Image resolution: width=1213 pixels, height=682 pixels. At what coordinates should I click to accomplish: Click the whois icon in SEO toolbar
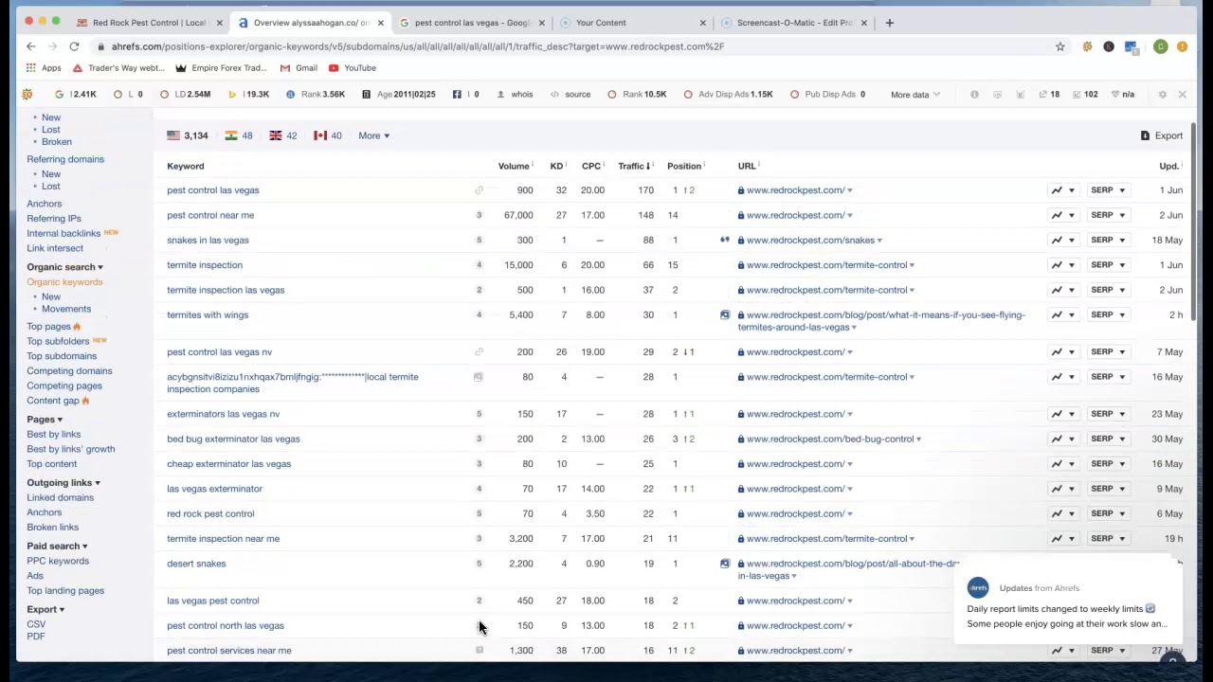click(x=516, y=95)
